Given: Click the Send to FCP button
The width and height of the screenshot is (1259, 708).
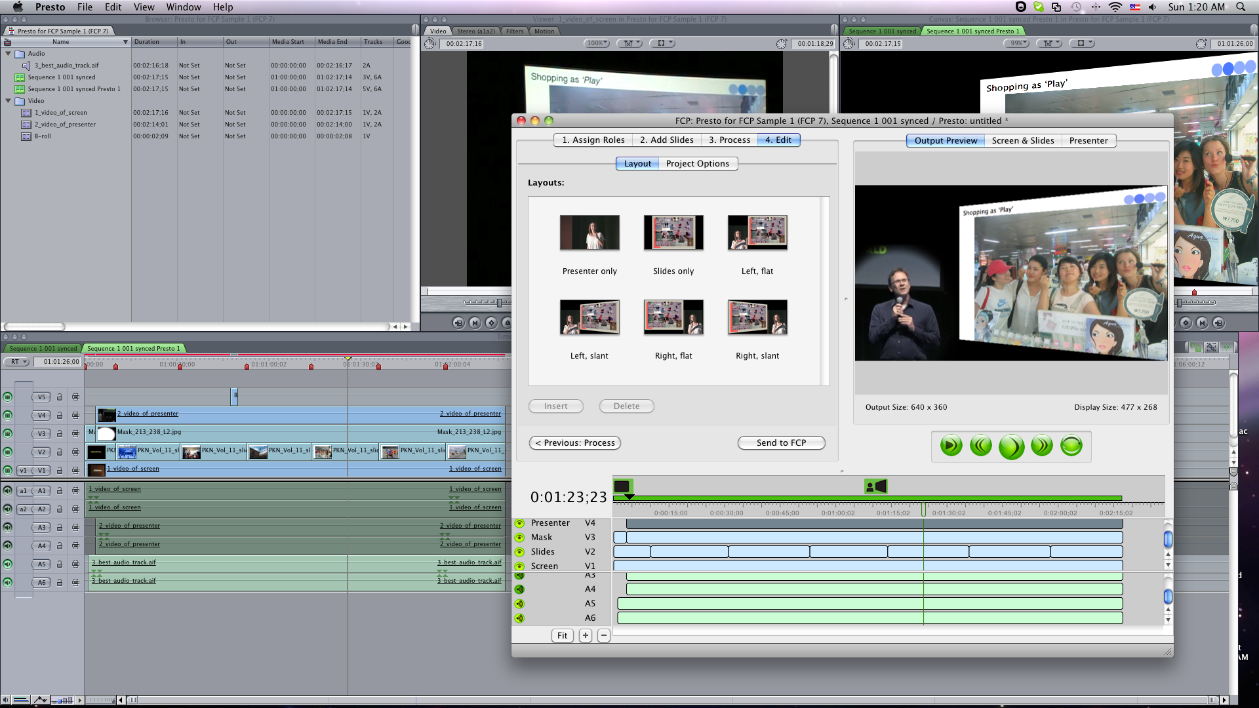Looking at the screenshot, I should click(x=781, y=443).
